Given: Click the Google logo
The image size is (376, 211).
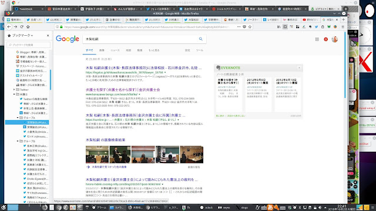Looking at the screenshot, I should coord(68,39).
